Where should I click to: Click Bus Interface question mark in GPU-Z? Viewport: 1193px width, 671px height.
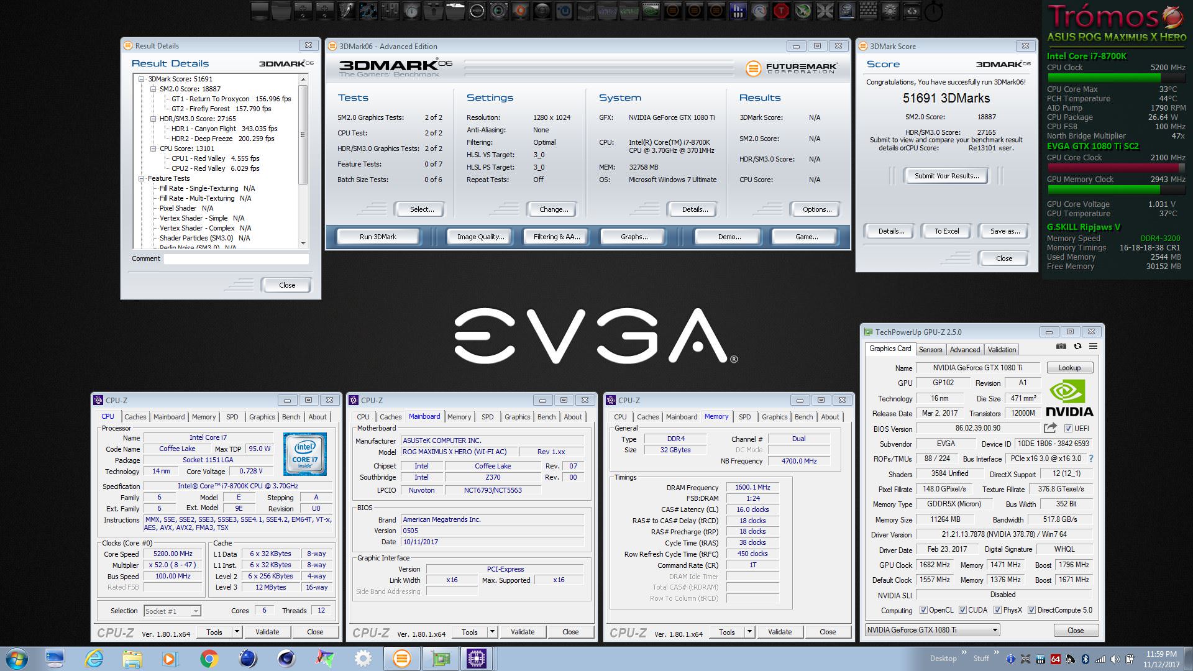[x=1090, y=459]
